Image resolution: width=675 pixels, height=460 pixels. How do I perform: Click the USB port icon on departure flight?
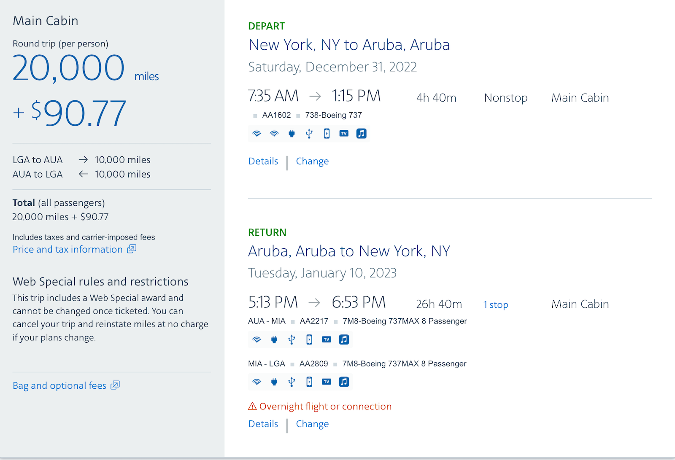pyautogui.click(x=309, y=133)
